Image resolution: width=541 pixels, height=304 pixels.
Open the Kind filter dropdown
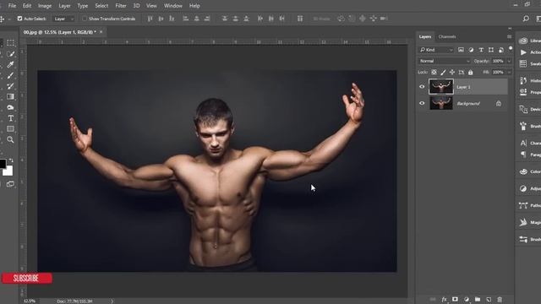tap(436, 50)
